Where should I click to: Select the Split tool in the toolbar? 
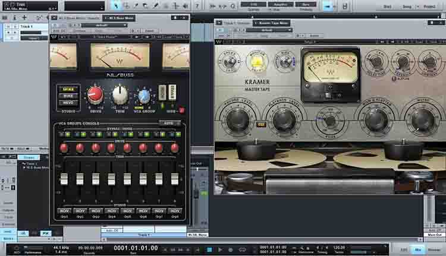pos(136,6)
